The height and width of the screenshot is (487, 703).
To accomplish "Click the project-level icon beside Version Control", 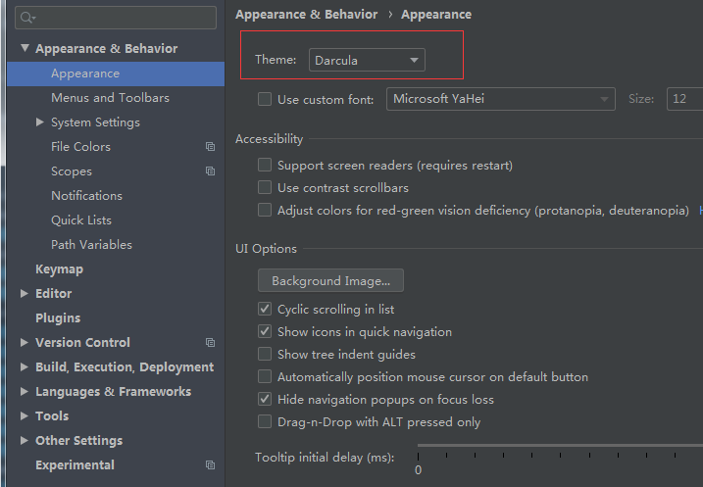I will pyautogui.click(x=210, y=343).
